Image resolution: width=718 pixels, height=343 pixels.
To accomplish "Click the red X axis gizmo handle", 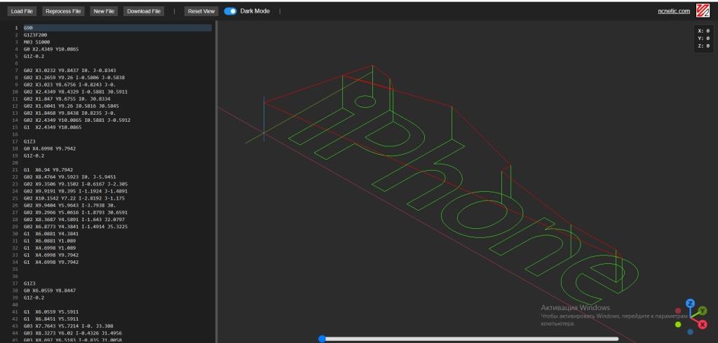I will (703, 324).
